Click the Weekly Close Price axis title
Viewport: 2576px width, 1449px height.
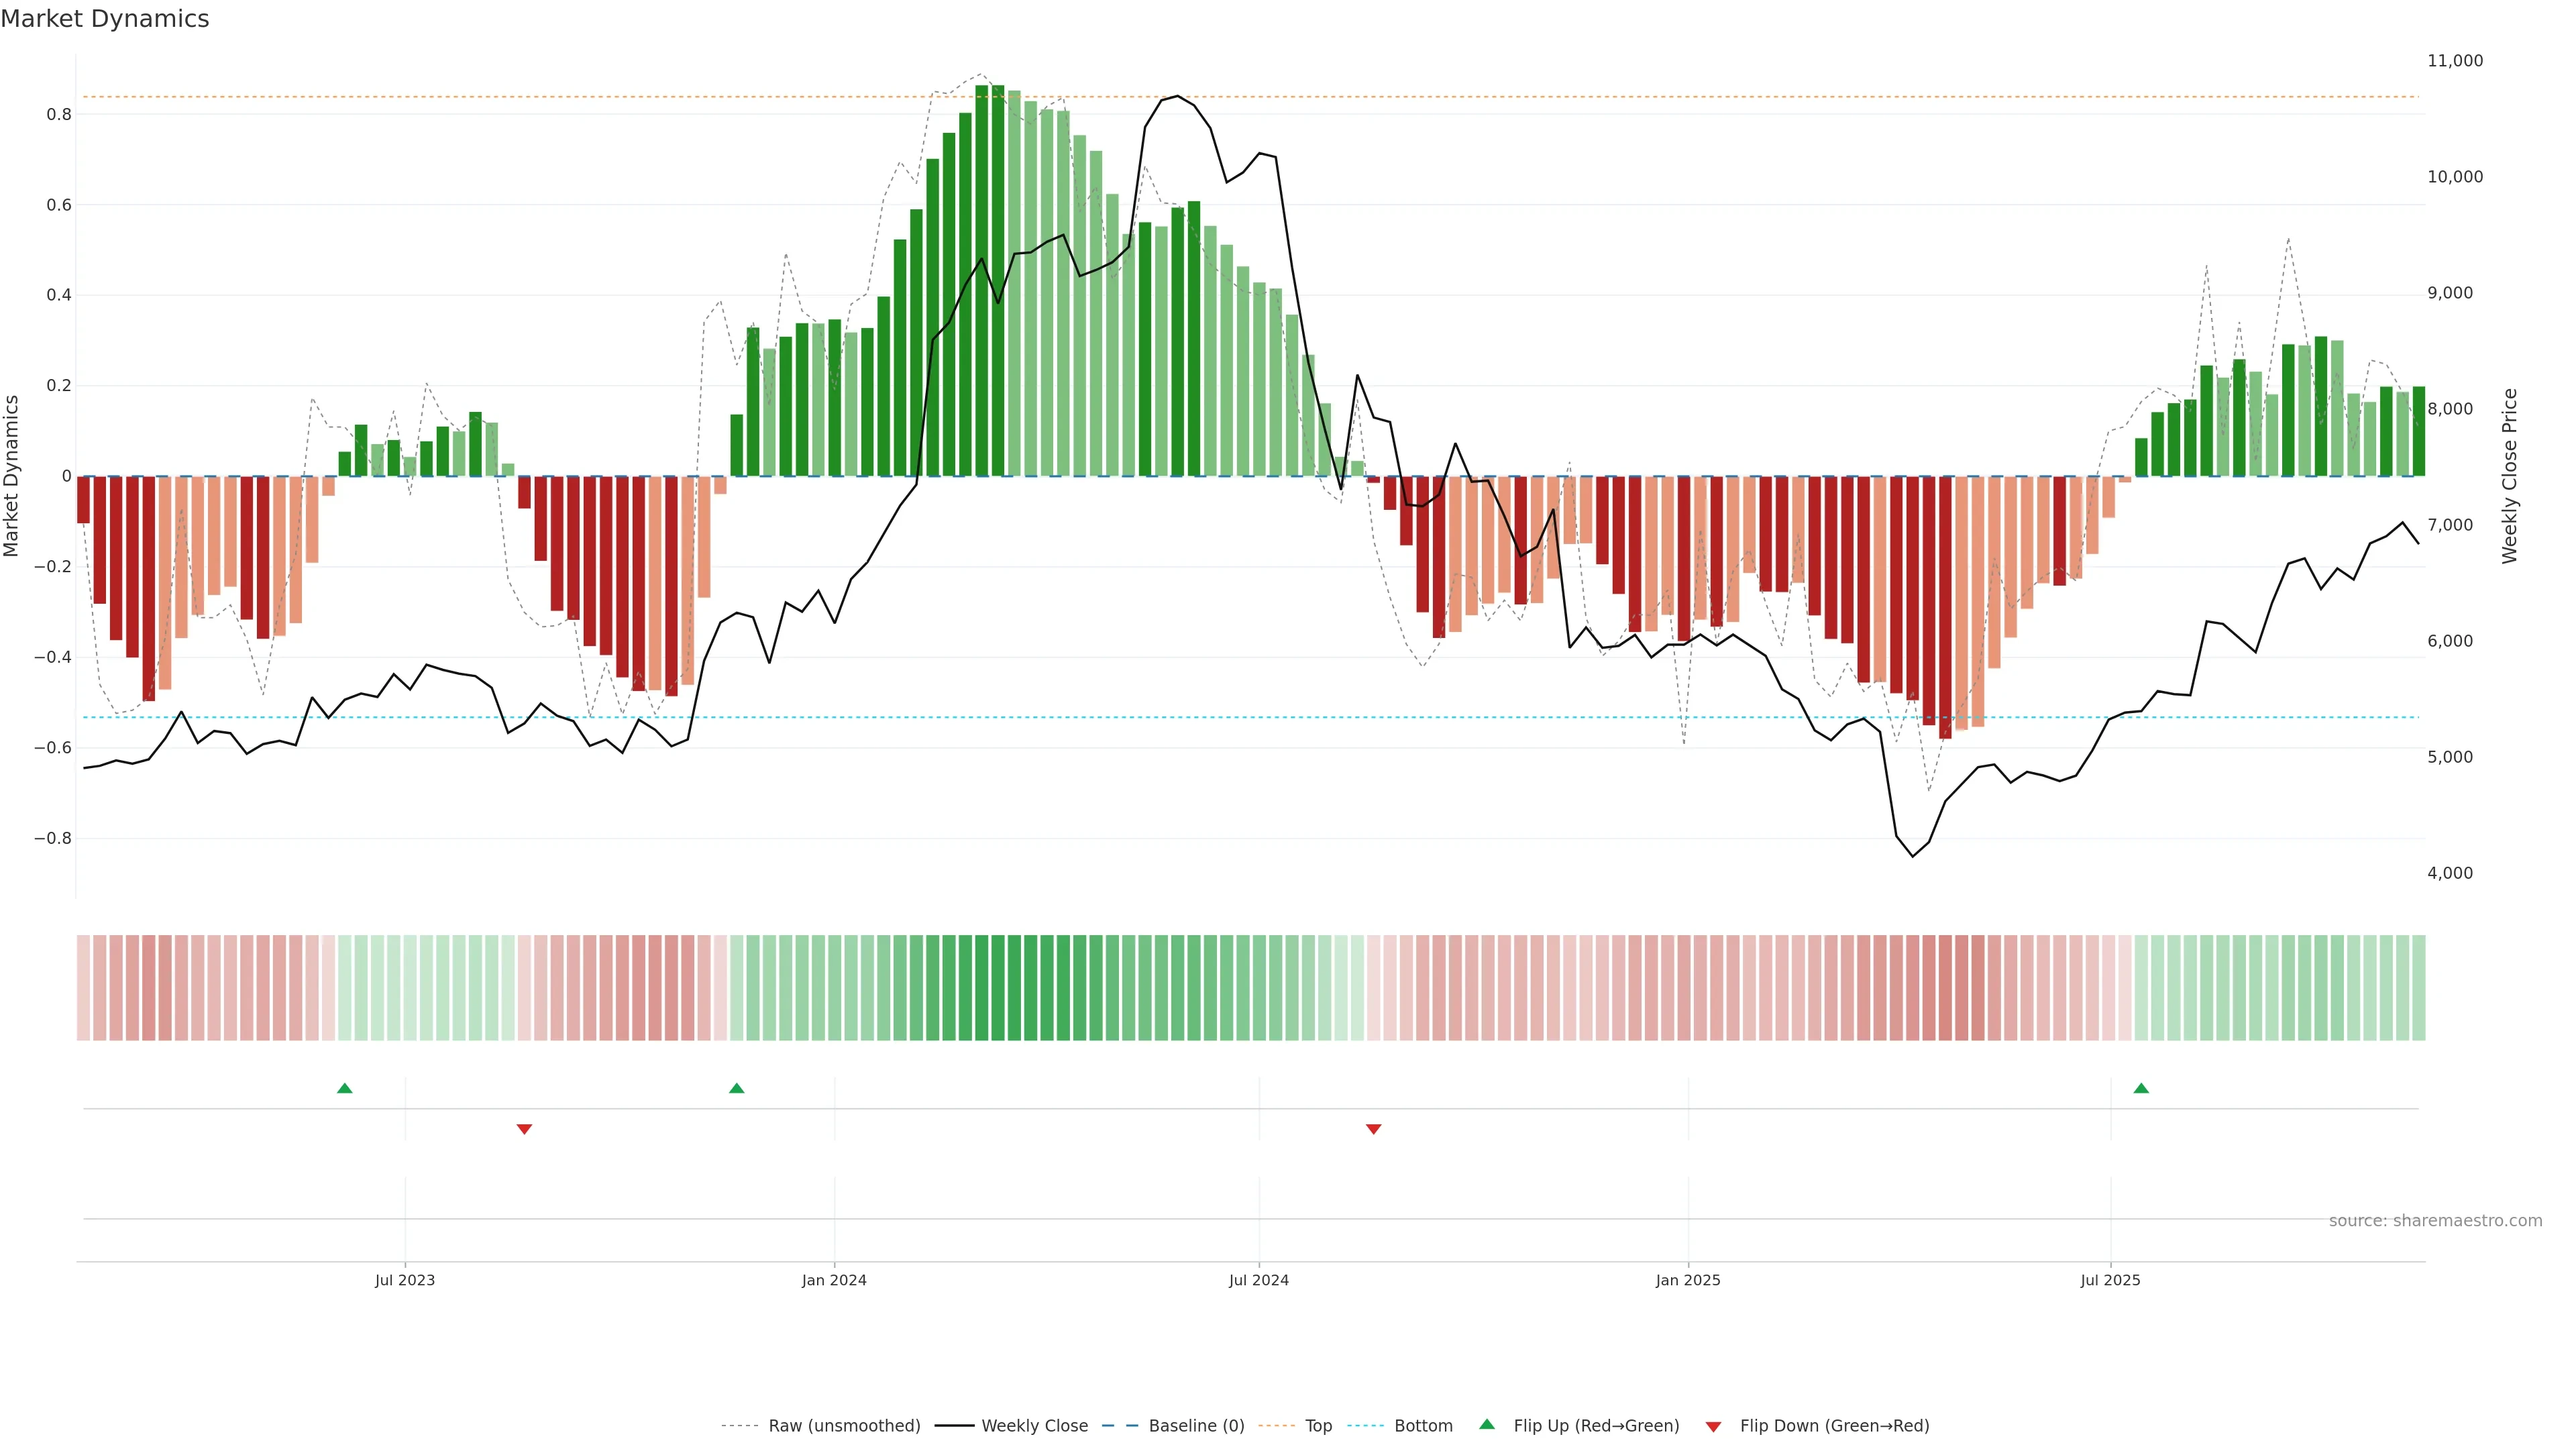pos(2509,476)
